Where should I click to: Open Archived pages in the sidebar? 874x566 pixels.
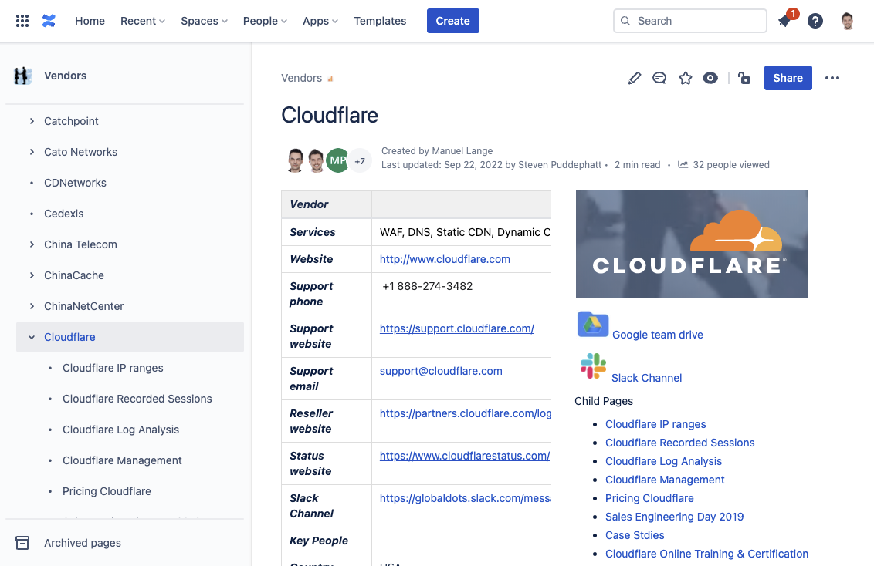(x=82, y=543)
